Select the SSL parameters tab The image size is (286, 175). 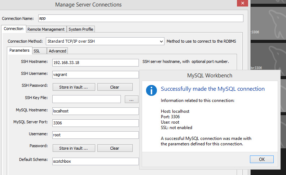pyautogui.click(x=37, y=51)
